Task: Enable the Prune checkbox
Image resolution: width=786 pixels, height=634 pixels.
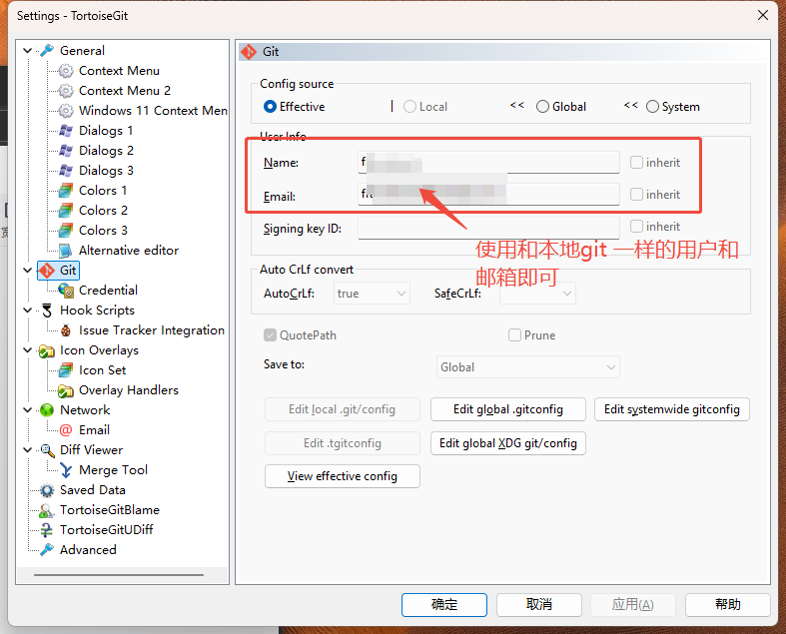Action: click(x=514, y=335)
